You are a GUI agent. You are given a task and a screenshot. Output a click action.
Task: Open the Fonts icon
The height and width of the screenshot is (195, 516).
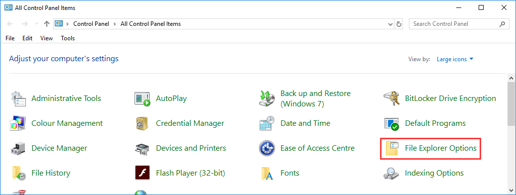(x=267, y=173)
